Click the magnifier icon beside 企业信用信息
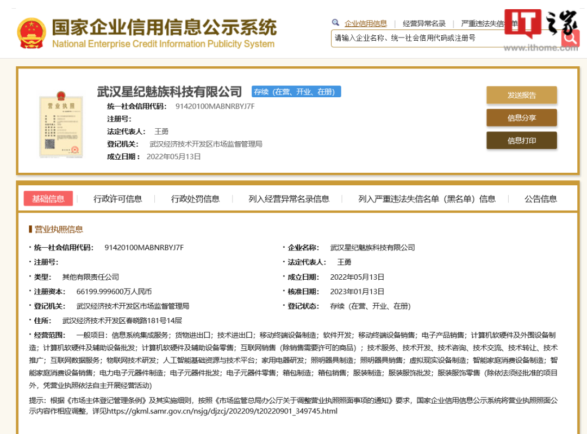Image resolution: width=587 pixels, height=434 pixels. click(335, 22)
